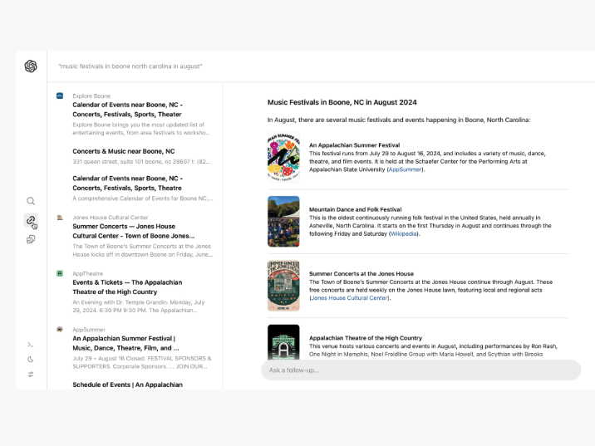Viewport: 595px width, 446px height.
Task: Click snippet 'The Town of Boone's Summer Concerts' in sidebar
Action: tap(143, 250)
